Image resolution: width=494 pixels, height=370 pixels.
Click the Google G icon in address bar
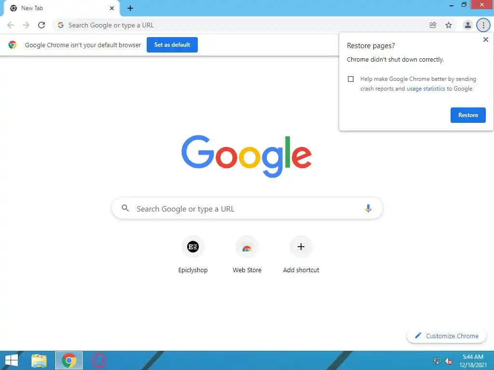(61, 25)
